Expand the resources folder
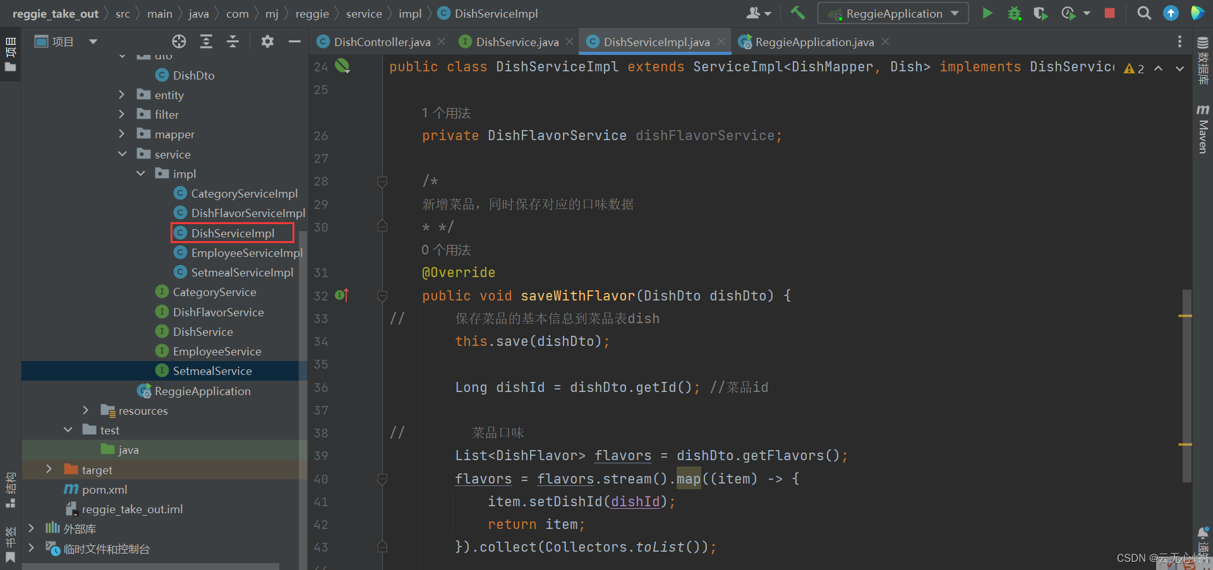Image resolution: width=1213 pixels, height=570 pixels. pyautogui.click(x=85, y=410)
